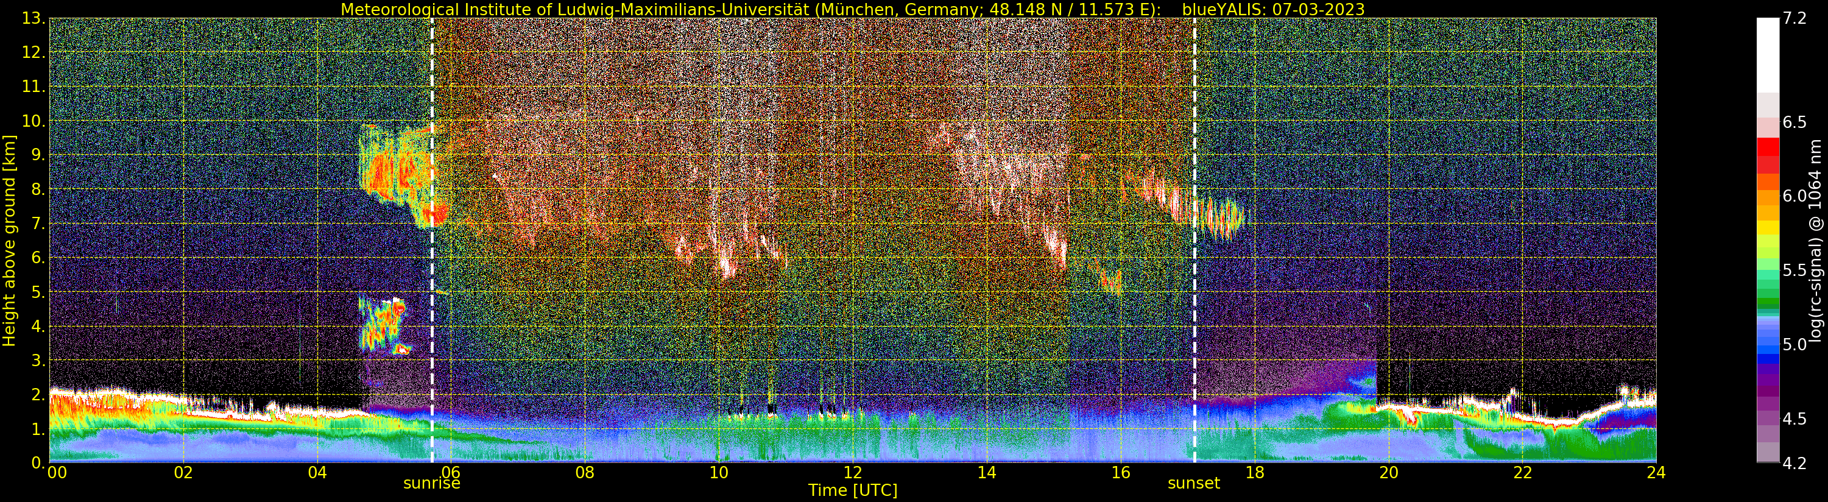The height and width of the screenshot is (502, 1828).
Task: Click the 00 tick on the time axis
Action: (x=56, y=473)
